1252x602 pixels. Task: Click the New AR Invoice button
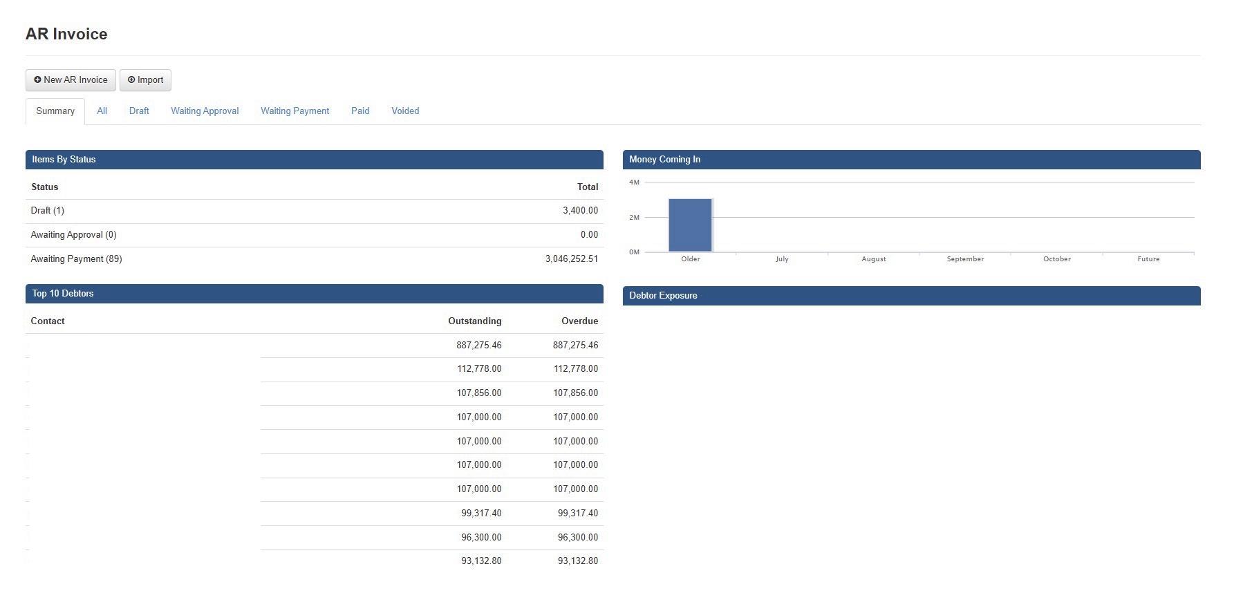(71, 80)
